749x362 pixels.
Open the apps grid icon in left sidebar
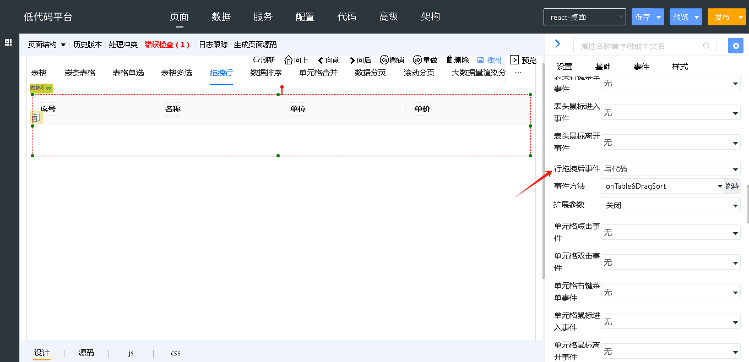pos(8,42)
